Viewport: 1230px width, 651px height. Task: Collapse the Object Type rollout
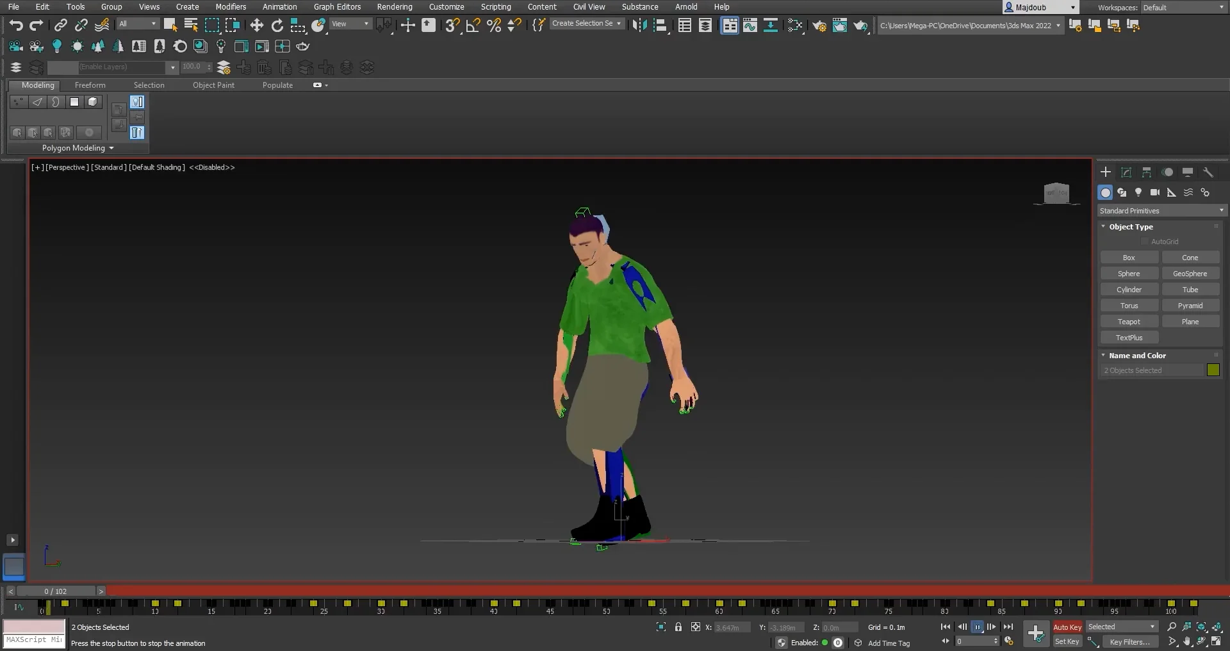[x=1103, y=227]
